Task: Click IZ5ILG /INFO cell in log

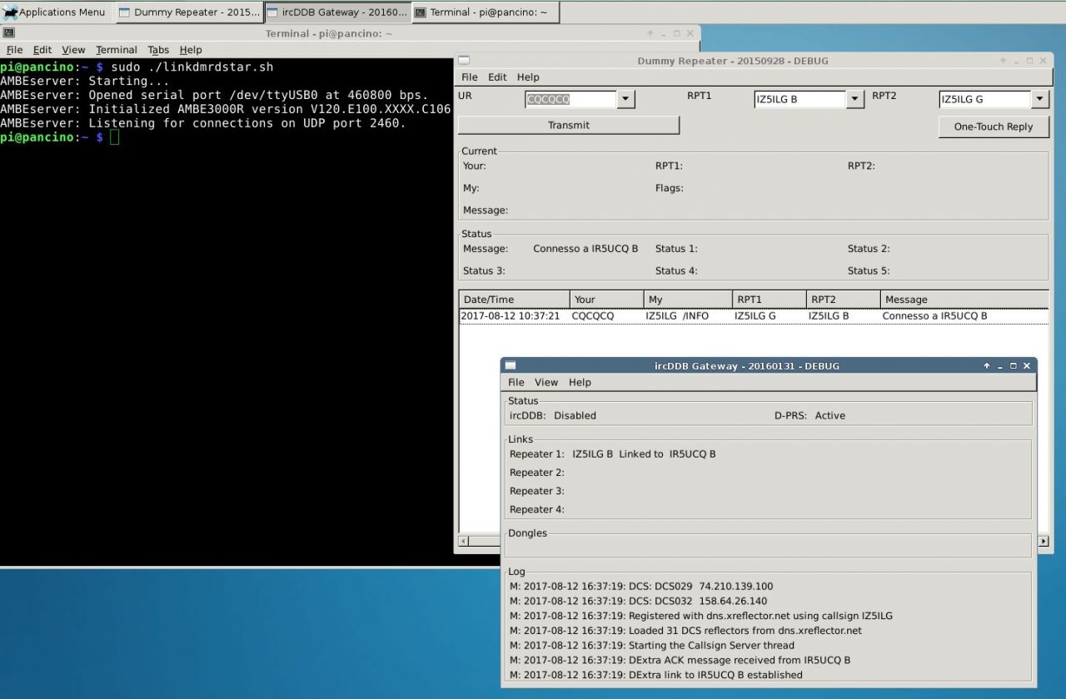Action: click(x=677, y=316)
